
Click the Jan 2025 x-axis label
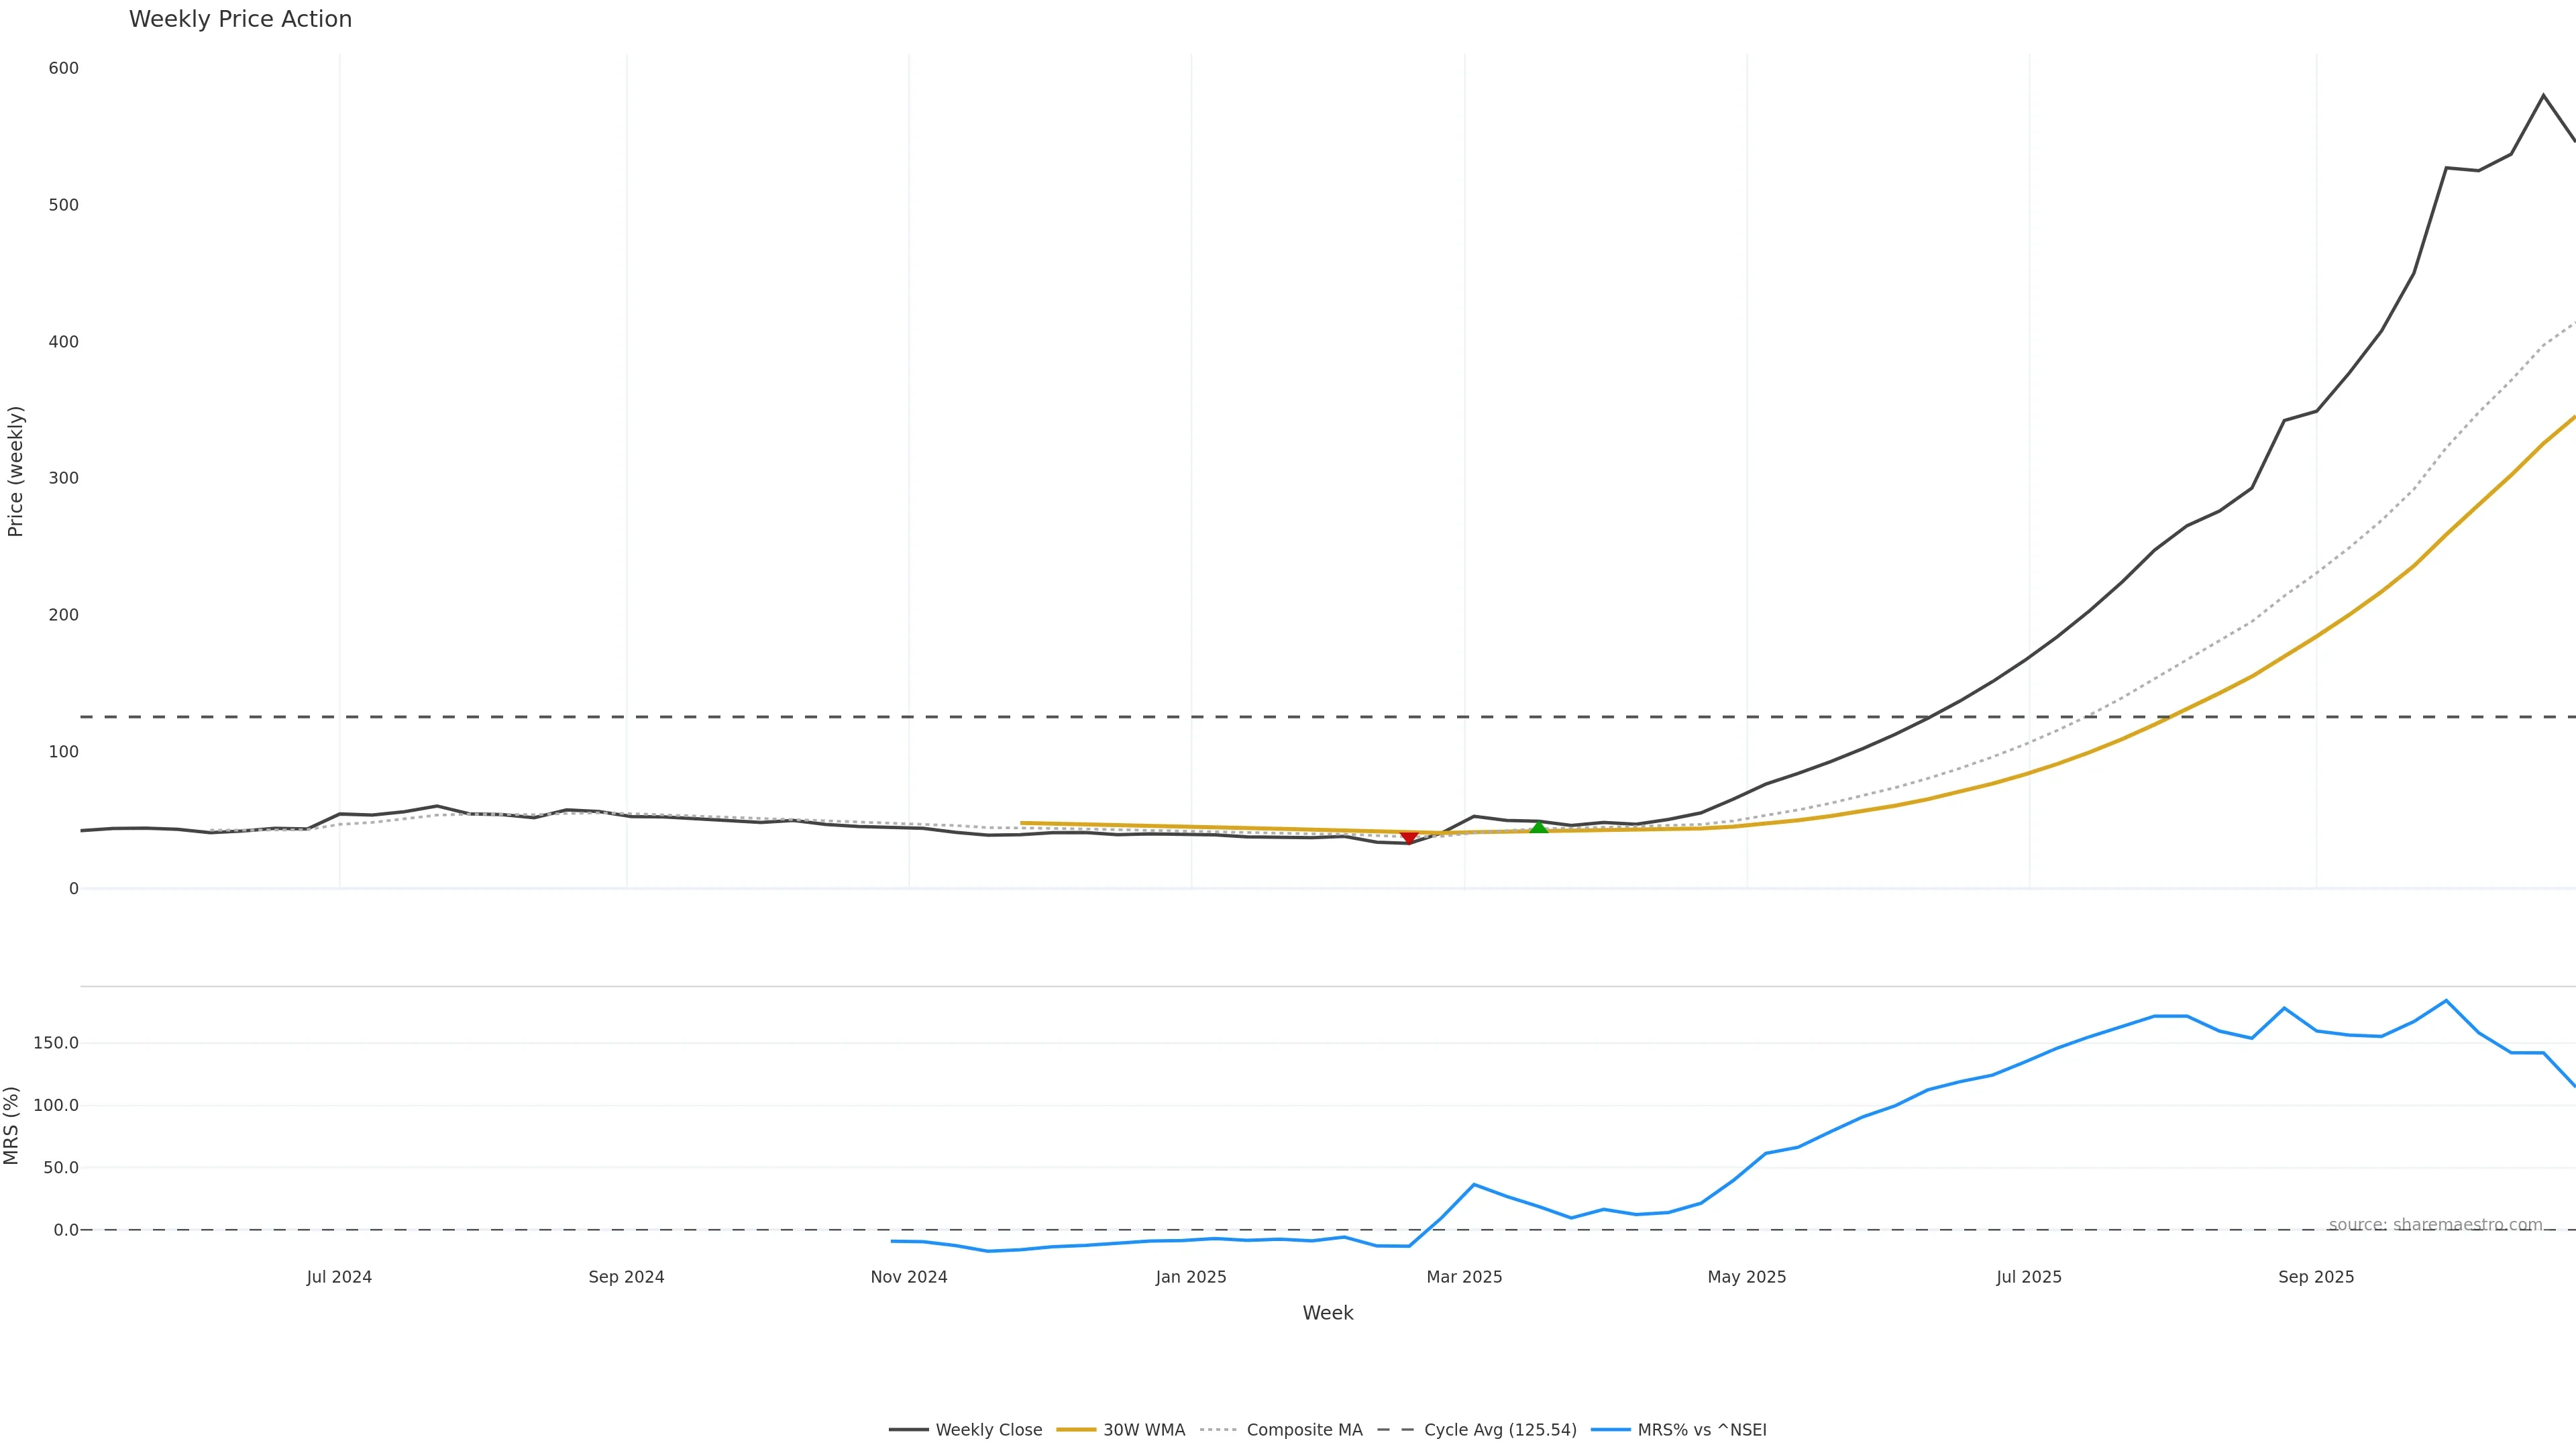pyautogui.click(x=1191, y=1277)
